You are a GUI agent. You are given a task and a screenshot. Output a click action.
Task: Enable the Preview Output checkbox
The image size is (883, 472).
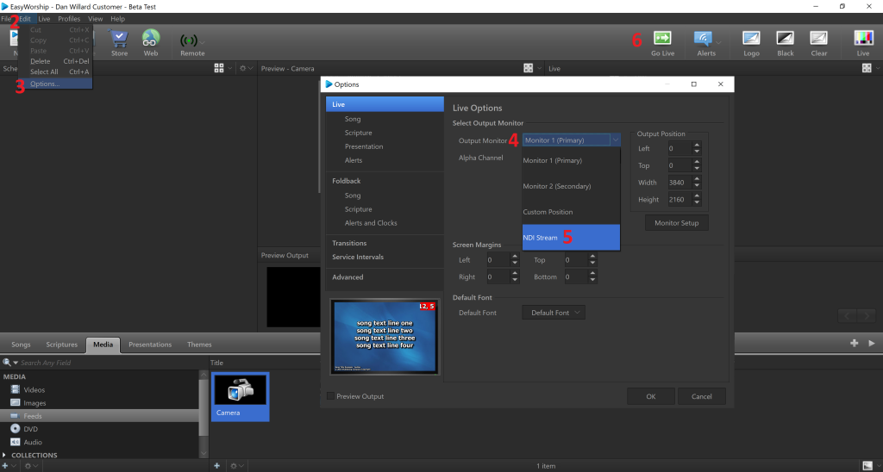(x=330, y=396)
